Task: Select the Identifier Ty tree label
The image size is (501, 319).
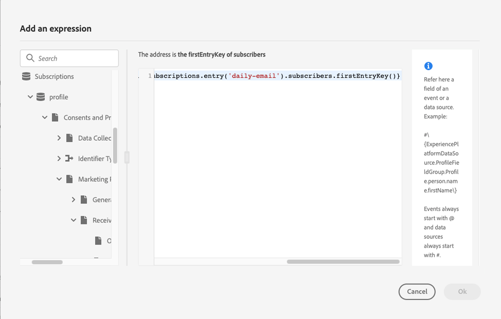Action: [x=95, y=159]
